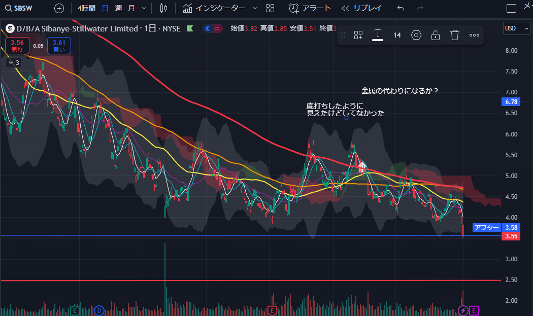Delete the selected drawing with trash icon
The width and height of the screenshot is (533, 316).
(x=455, y=35)
